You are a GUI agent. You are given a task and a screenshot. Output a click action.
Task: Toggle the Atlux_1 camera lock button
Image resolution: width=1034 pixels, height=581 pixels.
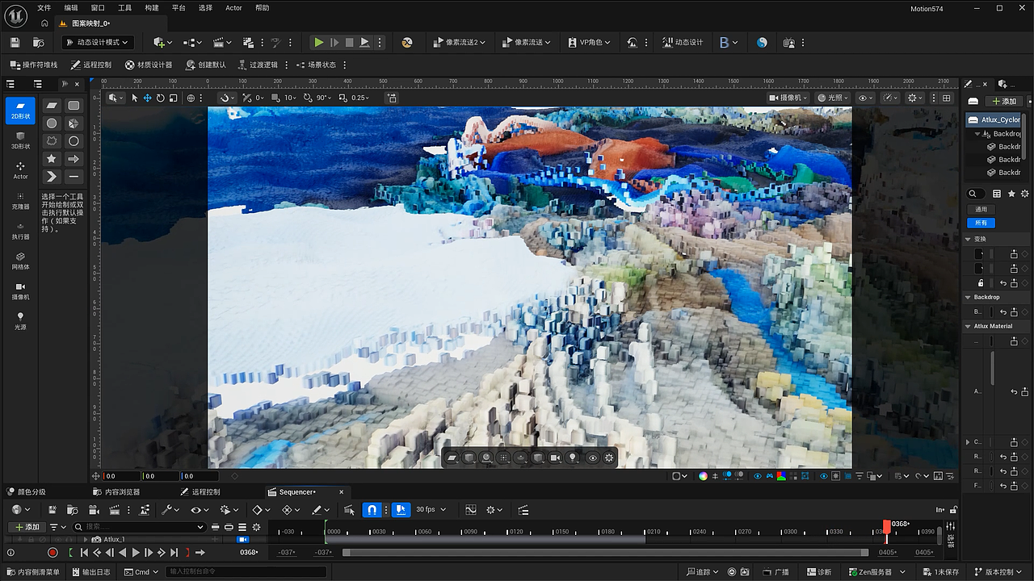point(242,539)
